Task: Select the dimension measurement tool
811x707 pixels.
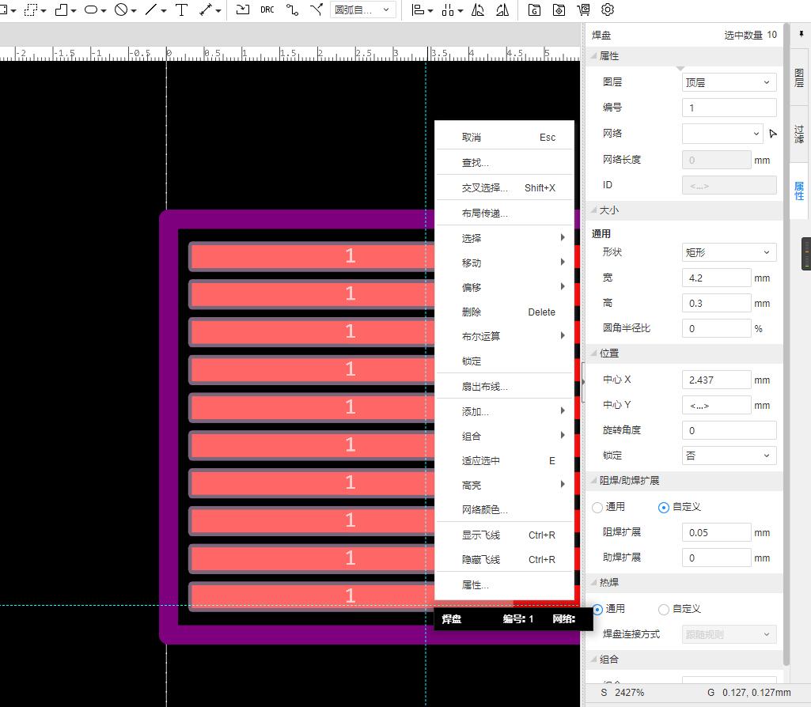Action: 206,10
